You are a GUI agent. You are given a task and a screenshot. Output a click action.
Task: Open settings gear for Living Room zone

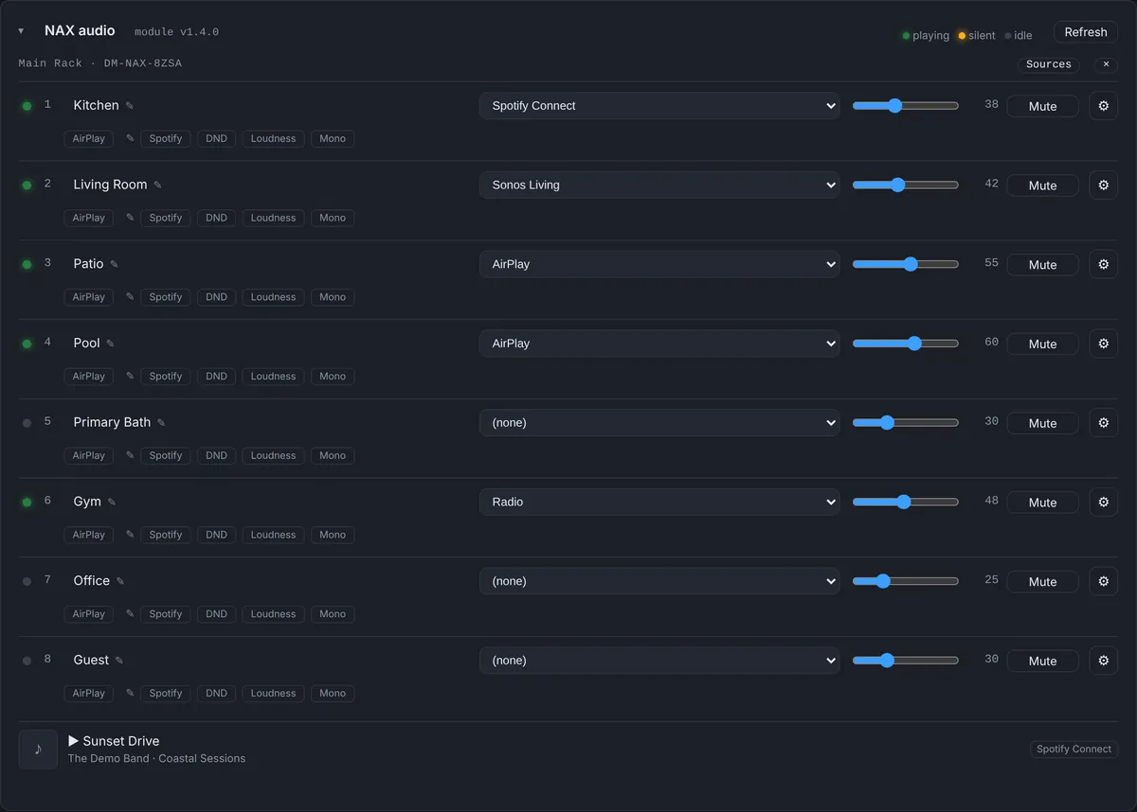click(1103, 185)
